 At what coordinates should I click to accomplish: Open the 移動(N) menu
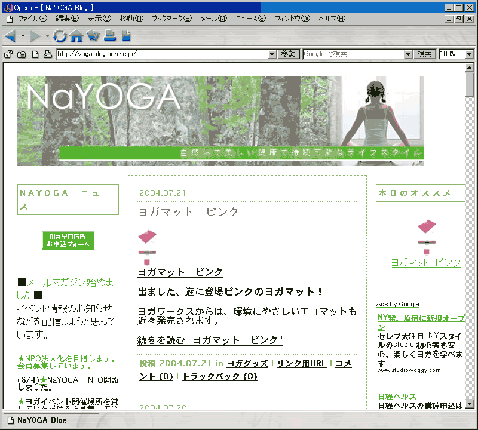click(131, 19)
